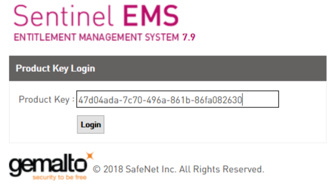This screenshot has width=328, height=192.
Task: Click the orange star on the gemalto logo
Action: pos(90,156)
